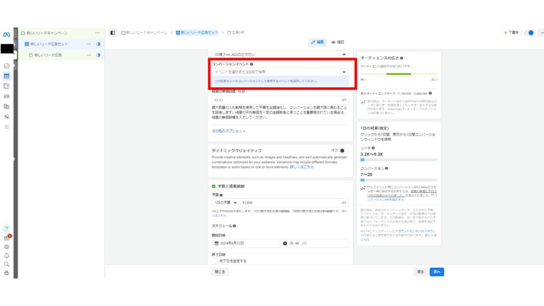The height and width of the screenshot is (306, 544).
Task: Open the 1日の予算 budget type dropdown
Action: [x=225, y=202]
